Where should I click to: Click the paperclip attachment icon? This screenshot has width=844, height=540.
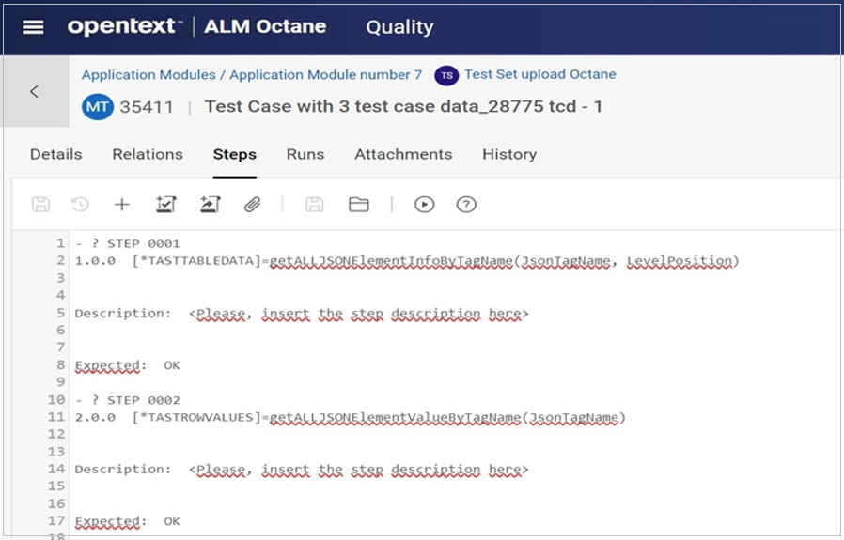(x=252, y=204)
